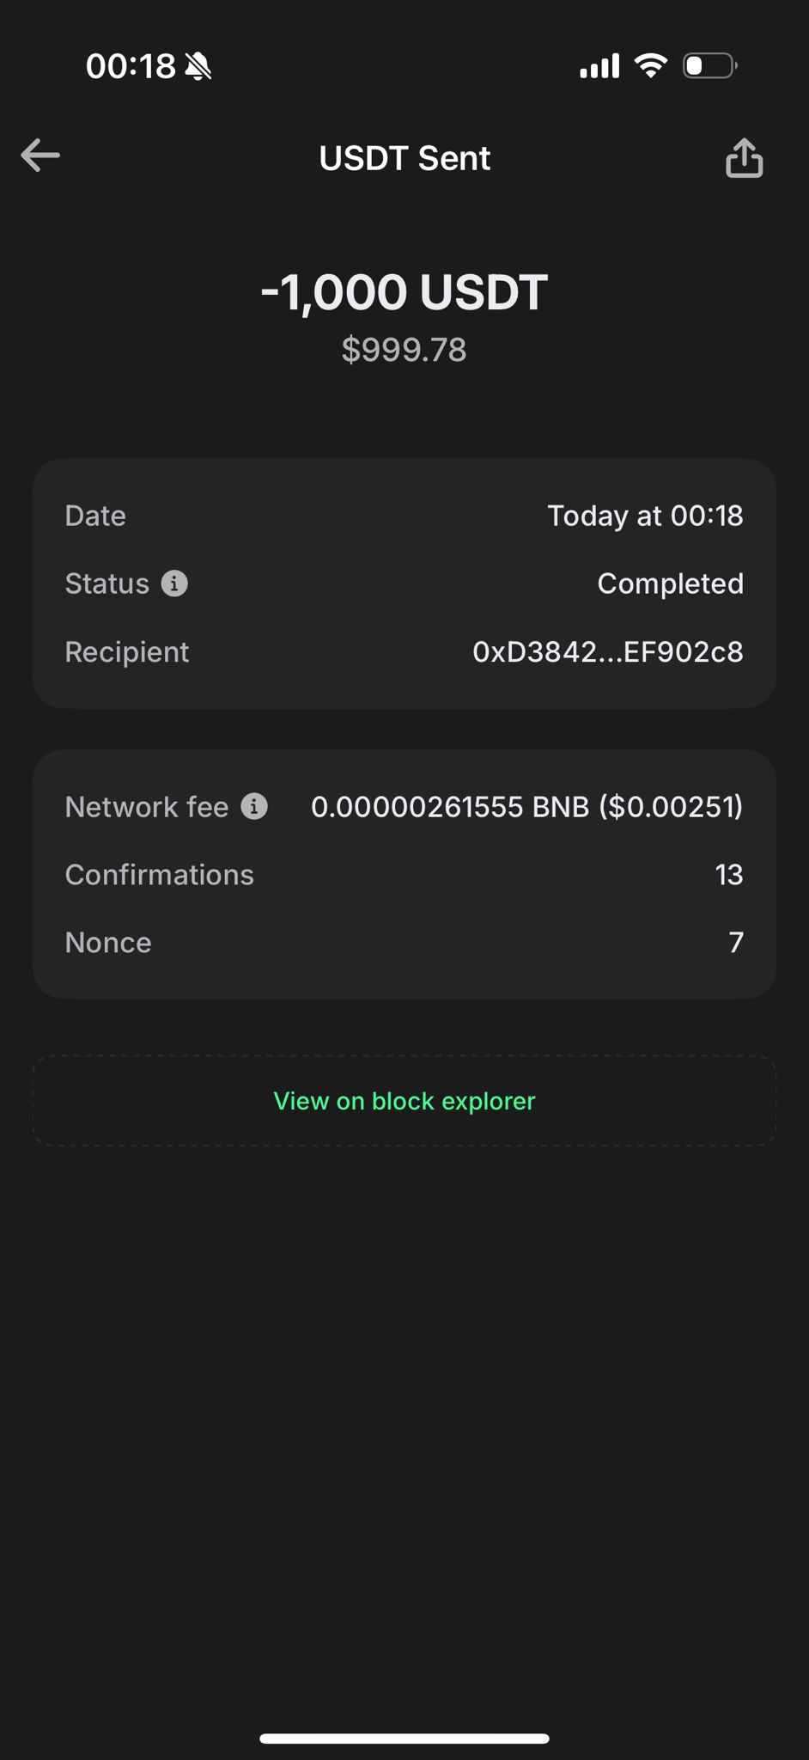Tap the Wi-Fi status icon

click(x=650, y=65)
